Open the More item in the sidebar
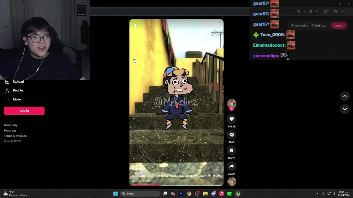The height and width of the screenshot is (198, 353). pyautogui.click(x=13, y=99)
